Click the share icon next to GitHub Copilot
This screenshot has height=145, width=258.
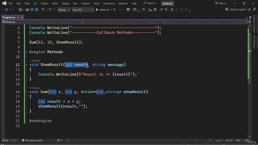coord(249,10)
